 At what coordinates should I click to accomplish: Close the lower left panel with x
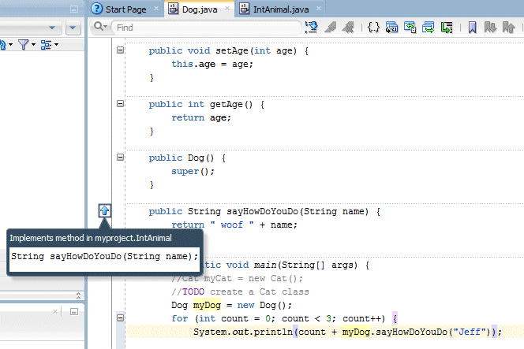55,312
